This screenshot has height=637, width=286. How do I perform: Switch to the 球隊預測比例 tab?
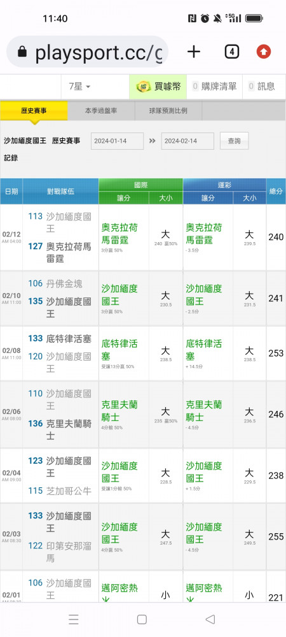pos(168,110)
